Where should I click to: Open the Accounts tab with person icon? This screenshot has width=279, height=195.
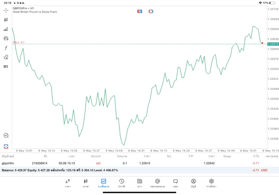pos(194,183)
